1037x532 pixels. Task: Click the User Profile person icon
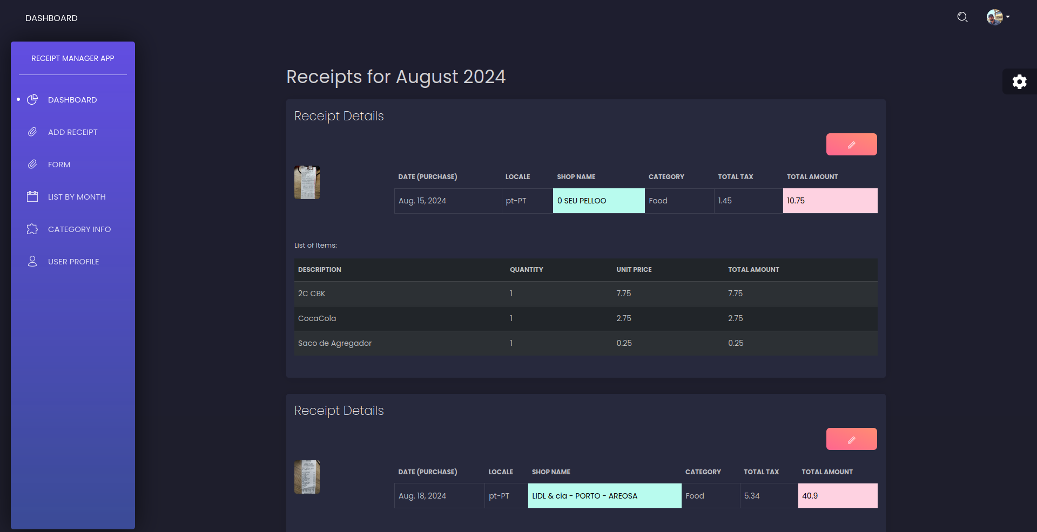[x=32, y=262]
